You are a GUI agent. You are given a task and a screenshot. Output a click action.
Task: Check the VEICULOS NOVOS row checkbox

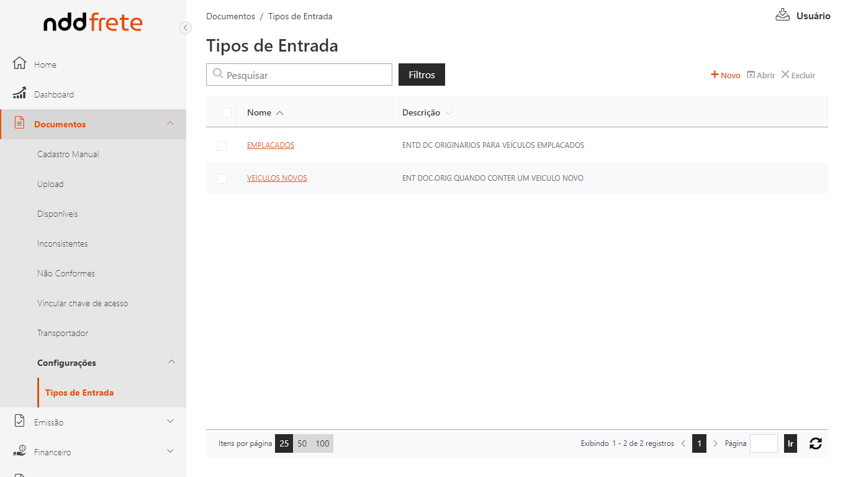(x=222, y=178)
